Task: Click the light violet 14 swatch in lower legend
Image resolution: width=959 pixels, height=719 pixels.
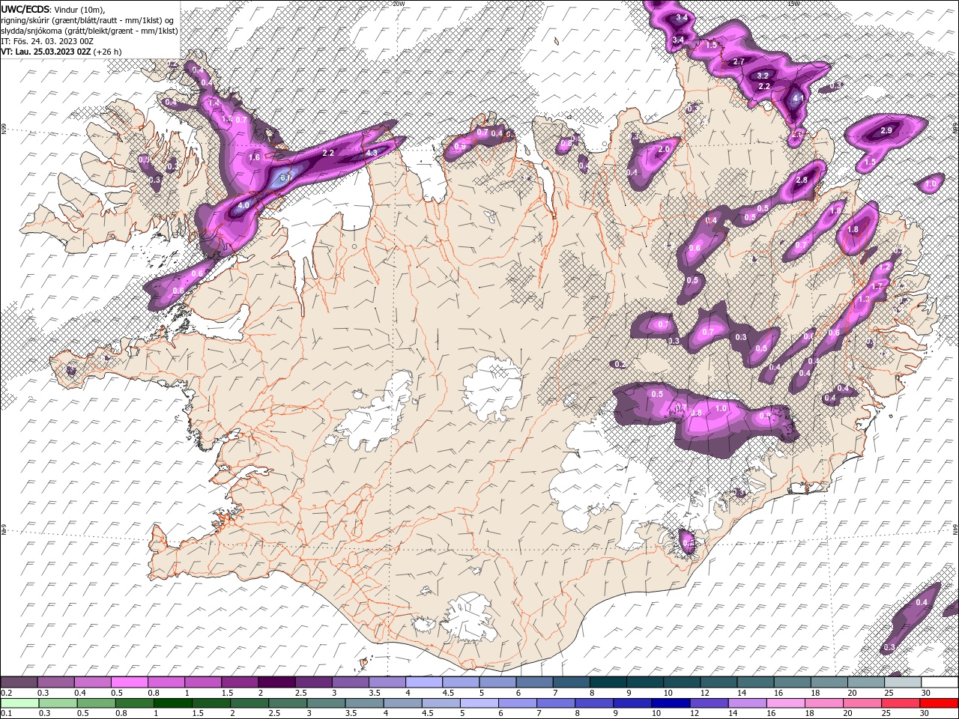Action: tap(747, 703)
